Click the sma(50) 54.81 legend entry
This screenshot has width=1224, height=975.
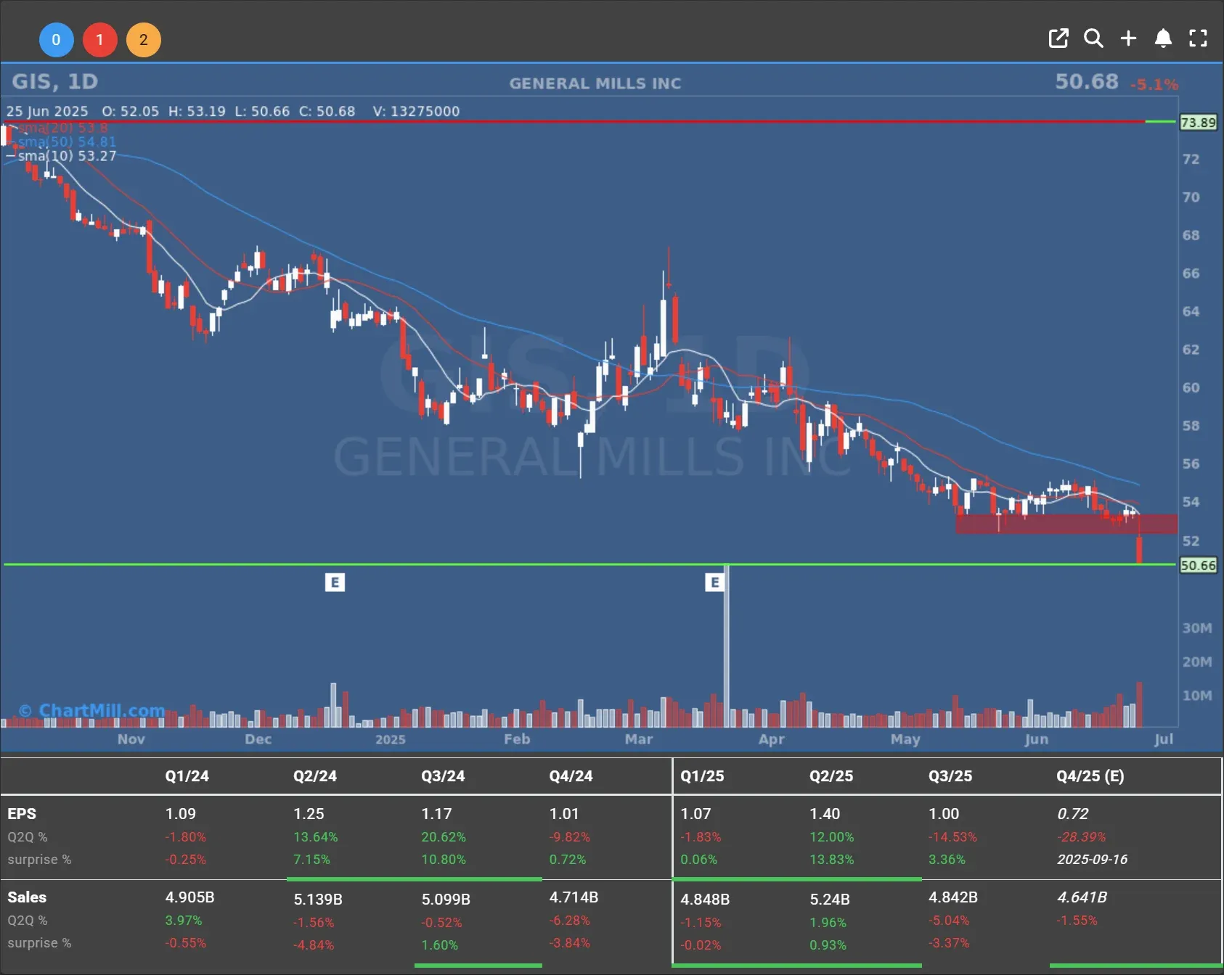click(x=67, y=141)
